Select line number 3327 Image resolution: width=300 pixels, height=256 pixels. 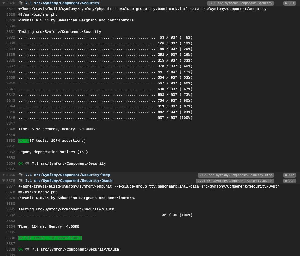[11, 9]
